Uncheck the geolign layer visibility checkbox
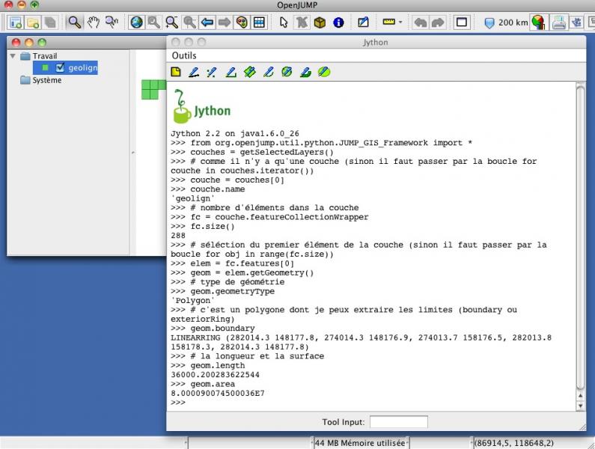Screen dimensions: 595x449 (x=61, y=68)
